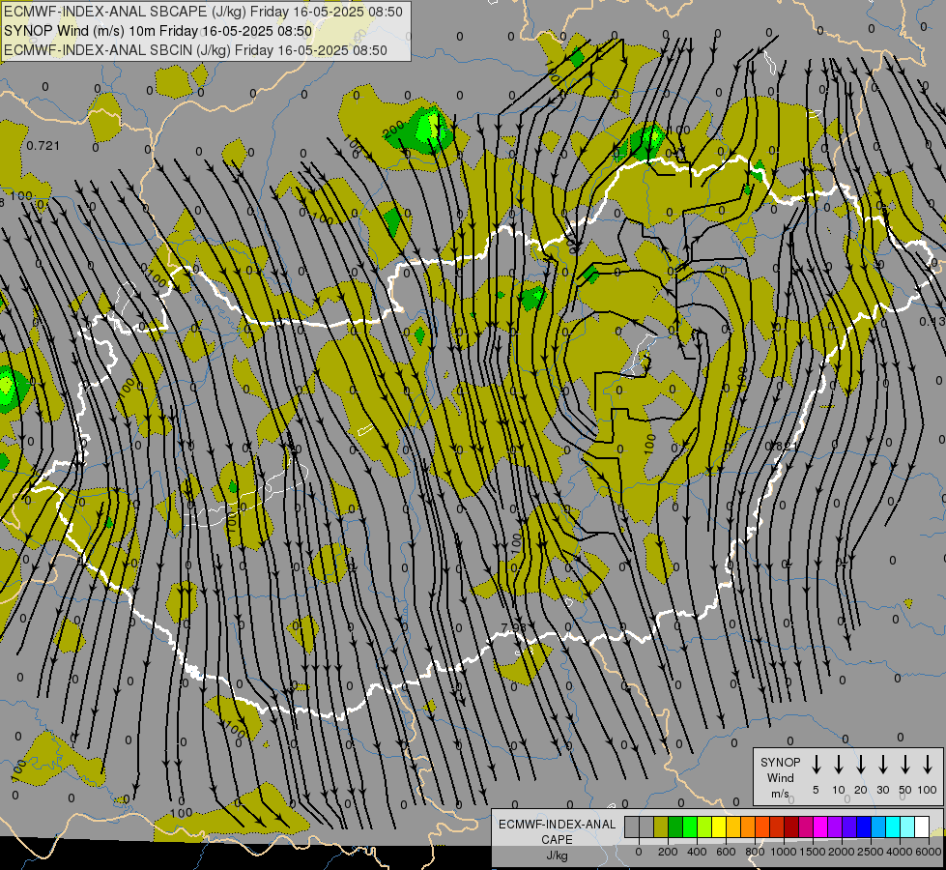This screenshot has height=870, width=946.
Task: Pick the amber gold CAPE legend swatch
Action: (x=733, y=826)
